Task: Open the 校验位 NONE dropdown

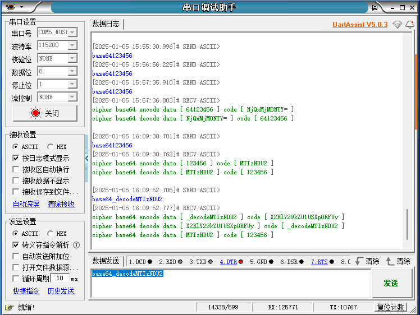Action: [72, 58]
